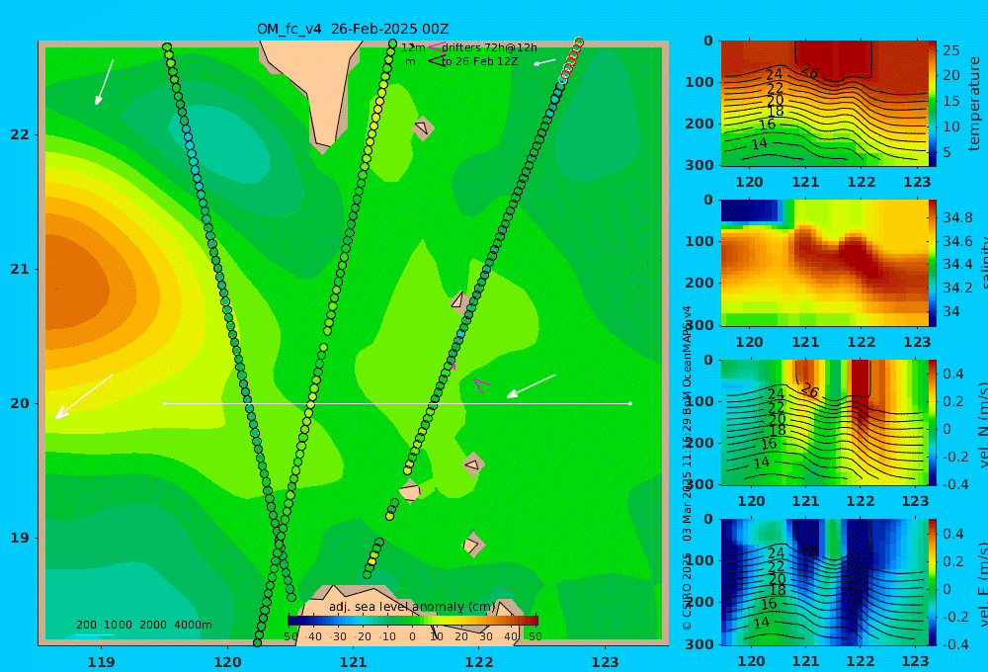Screen dimensions: 988x672
Task: Click the 0.4 tick on the vel. N color bar
Action: pyautogui.click(x=953, y=374)
